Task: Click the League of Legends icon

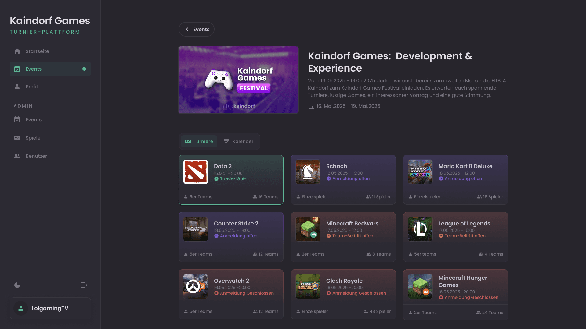Action: (x=420, y=229)
